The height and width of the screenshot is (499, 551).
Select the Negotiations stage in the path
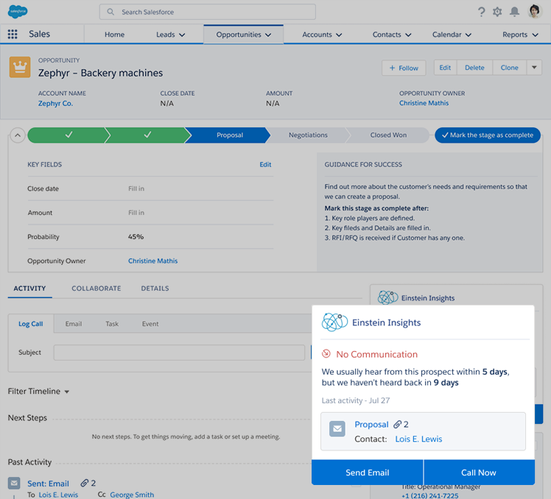click(308, 135)
